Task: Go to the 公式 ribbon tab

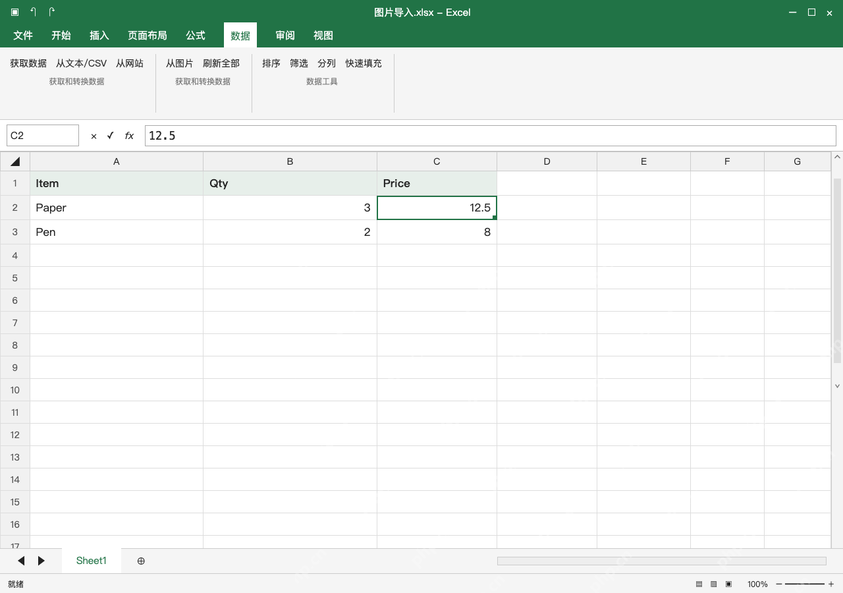Action: [x=196, y=36]
